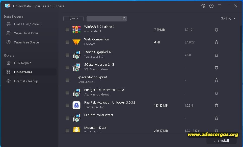Viewport: 243px width, 147px height.
Task: Open Wipe Free Space section
Action: 30,42
